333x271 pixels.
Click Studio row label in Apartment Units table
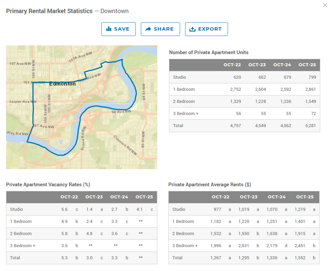(x=179, y=77)
